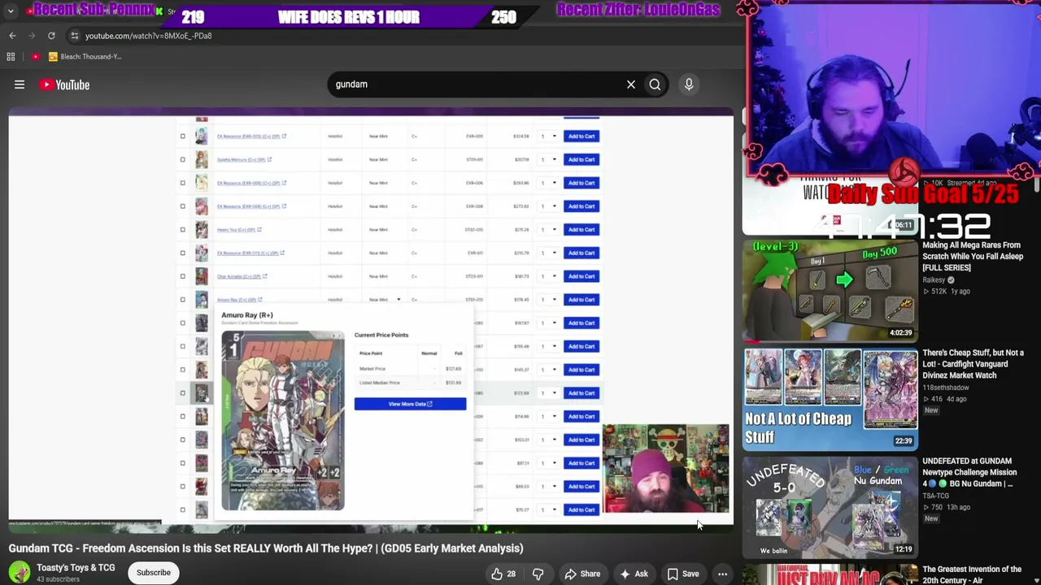Open the YouTube bookmark icon
This screenshot has width=1041, height=585.
coord(36,57)
